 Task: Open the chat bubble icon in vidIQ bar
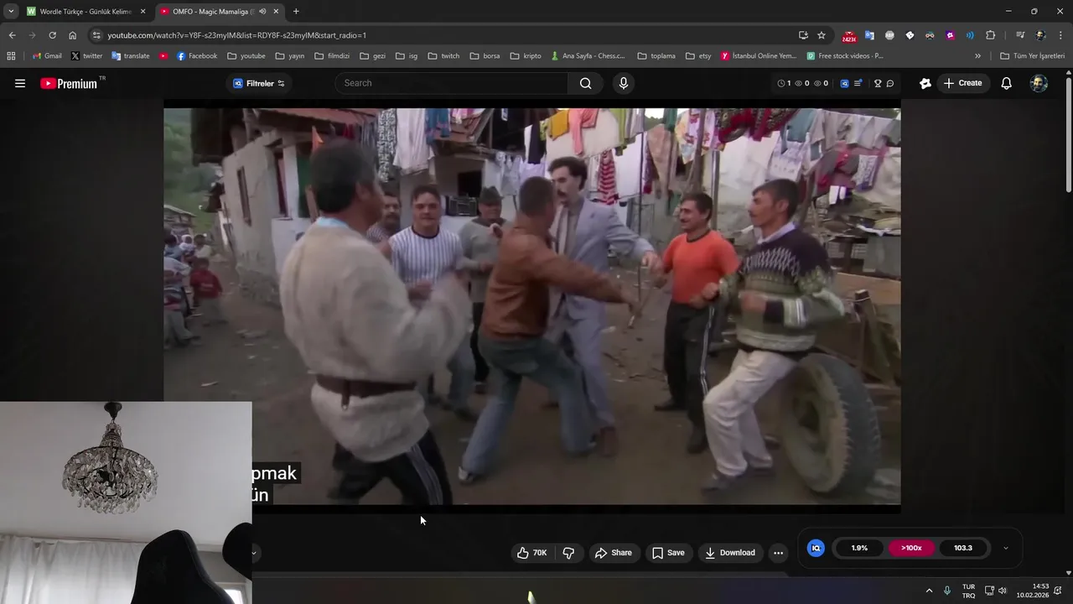(890, 83)
